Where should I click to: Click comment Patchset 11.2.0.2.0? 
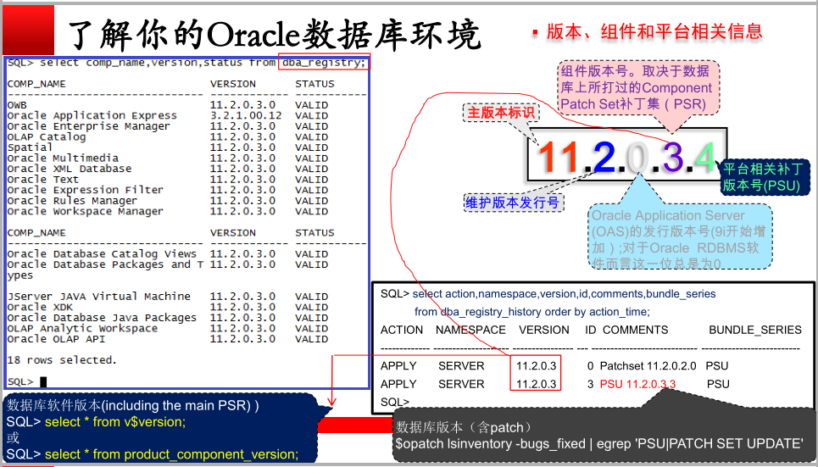(x=648, y=366)
